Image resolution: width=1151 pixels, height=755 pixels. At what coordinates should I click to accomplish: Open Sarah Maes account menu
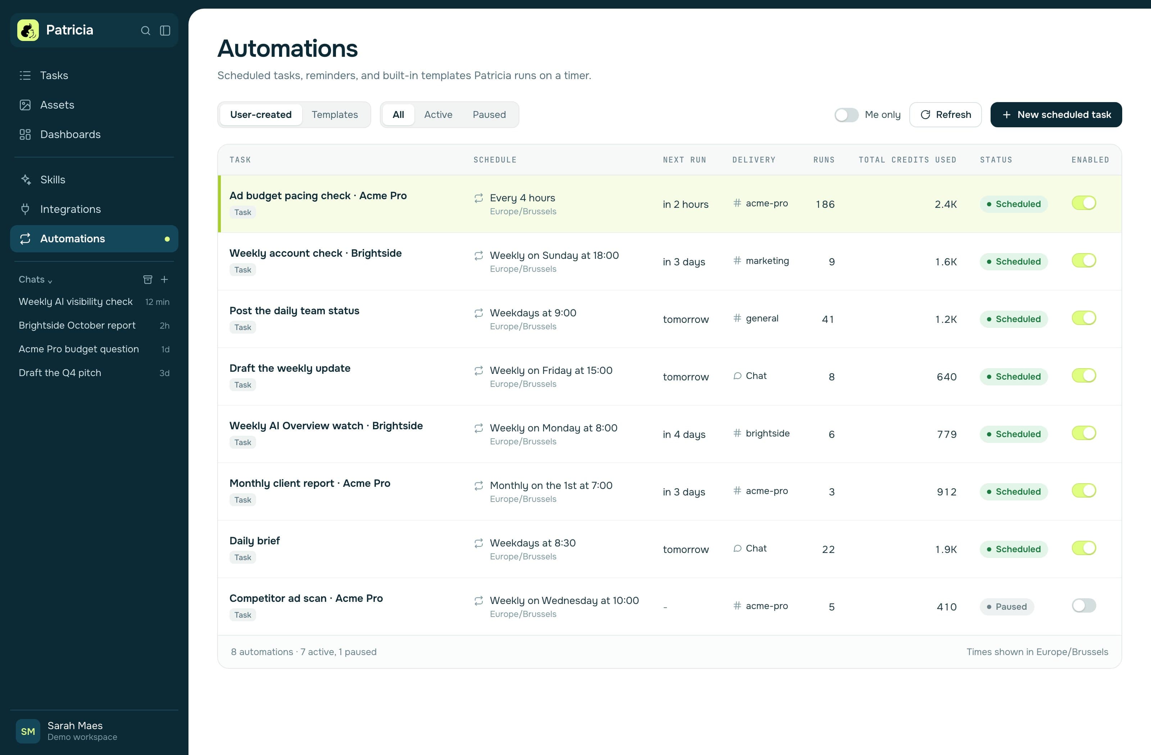point(94,731)
